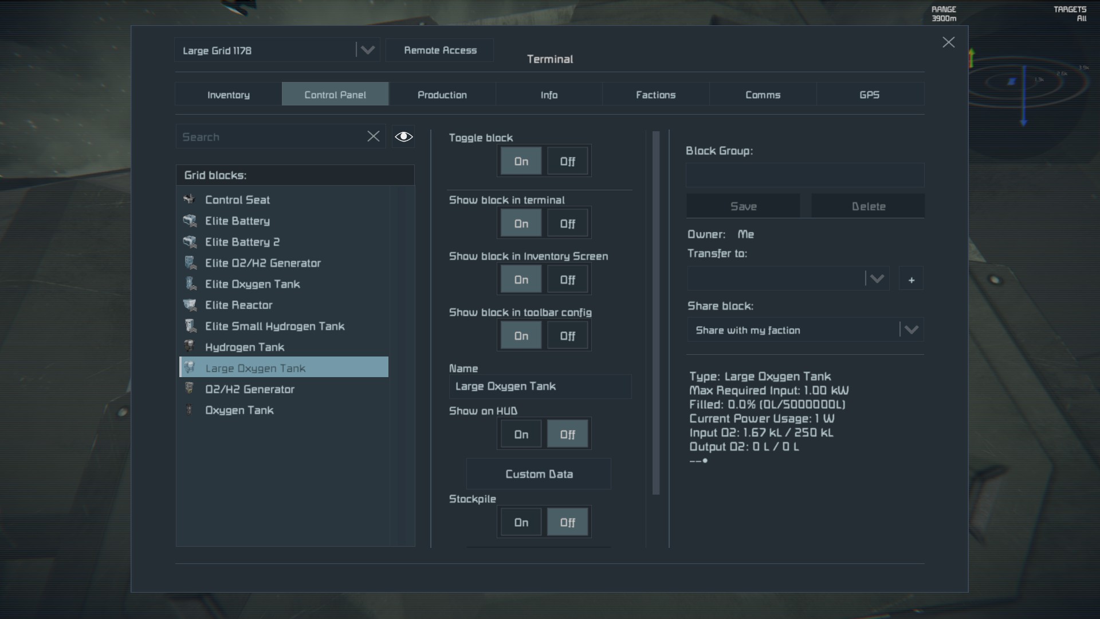Select the Oxygen Tank block icon
1100x619 pixels.
pos(190,410)
